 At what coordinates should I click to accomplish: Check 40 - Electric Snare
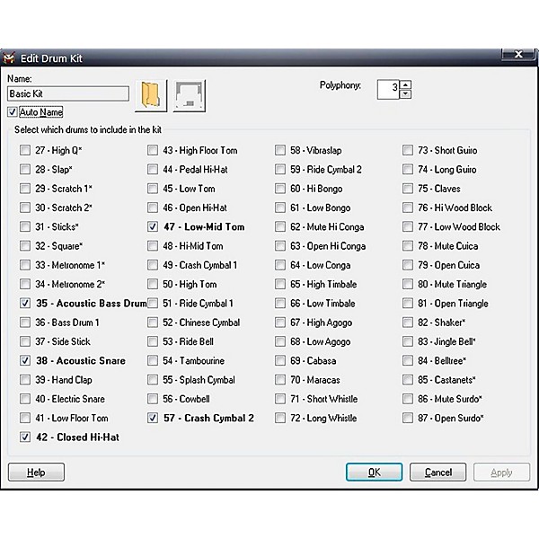[x=25, y=399]
